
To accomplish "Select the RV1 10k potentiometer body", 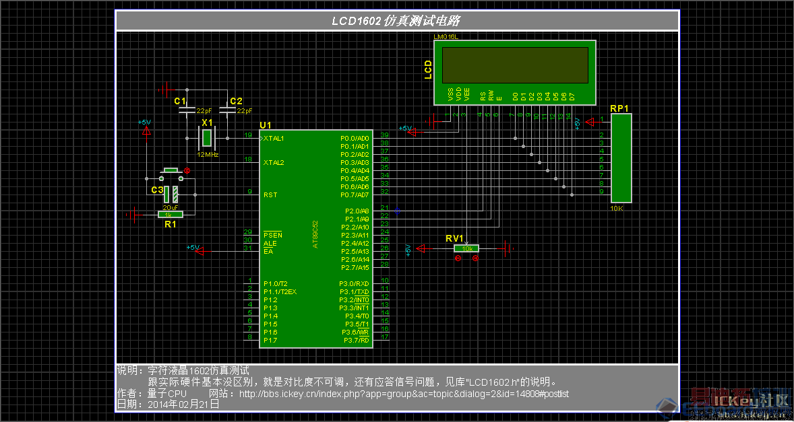I will click(x=466, y=248).
